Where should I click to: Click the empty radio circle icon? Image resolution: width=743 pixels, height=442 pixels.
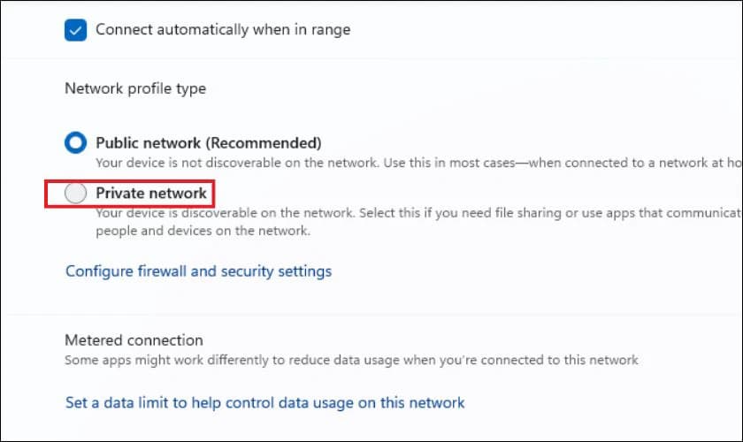coord(76,193)
